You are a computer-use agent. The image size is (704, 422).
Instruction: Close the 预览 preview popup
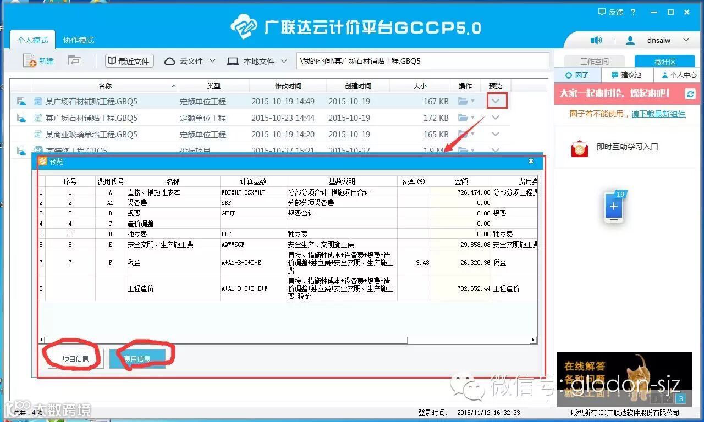[531, 161]
